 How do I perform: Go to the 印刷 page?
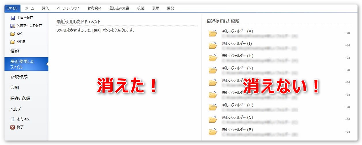tap(15, 88)
